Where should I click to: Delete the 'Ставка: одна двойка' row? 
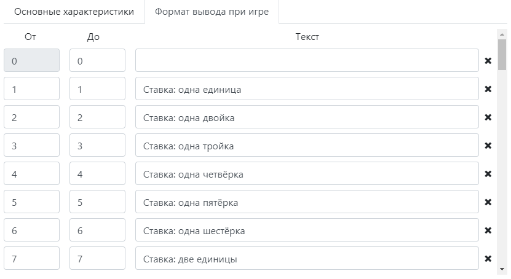coord(488,117)
